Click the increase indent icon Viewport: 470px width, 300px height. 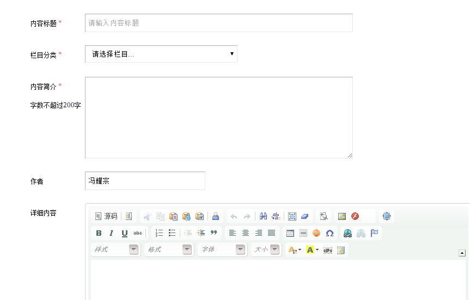(201, 233)
